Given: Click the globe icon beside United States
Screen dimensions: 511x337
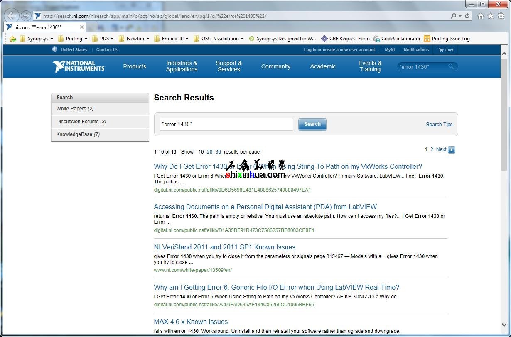Looking at the screenshot, I should coord(54,49).
